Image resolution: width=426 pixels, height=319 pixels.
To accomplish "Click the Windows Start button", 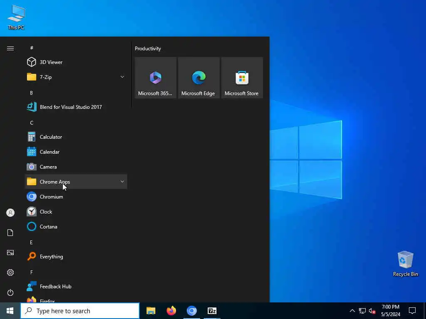I will pos(10,311).
